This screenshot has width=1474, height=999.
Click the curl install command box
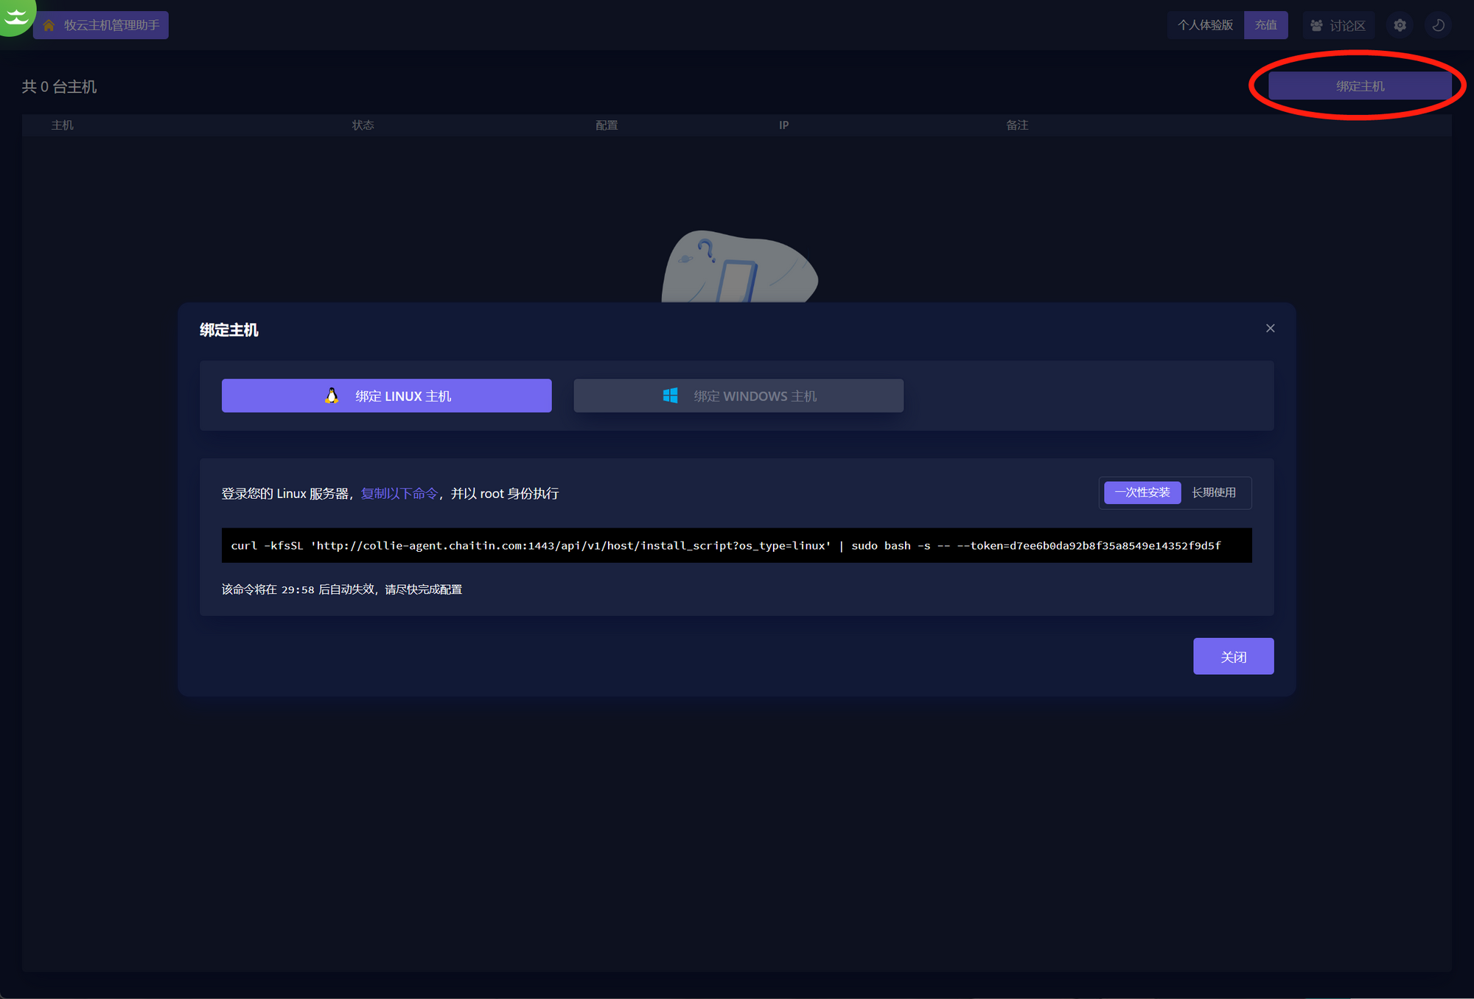(736, 546)
